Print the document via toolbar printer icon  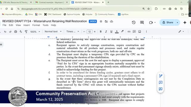[16, 32]
